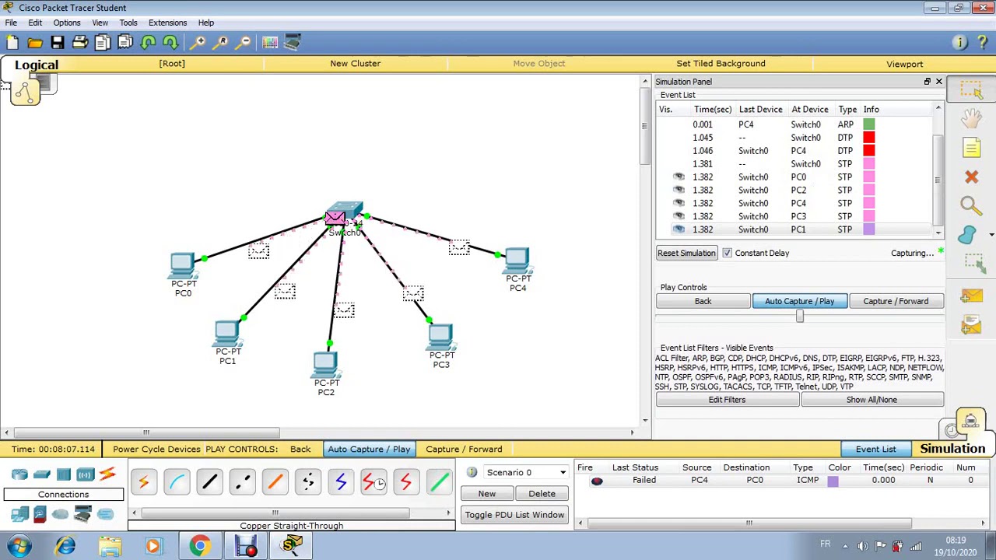Click Edit Filters button
The width and height of the screenshot is (996, 560).
[727, 400]
